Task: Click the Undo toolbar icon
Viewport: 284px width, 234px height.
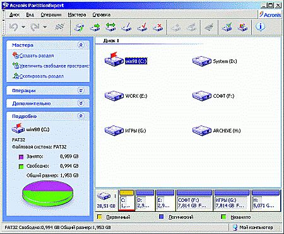Action: (x=14, y=27)
